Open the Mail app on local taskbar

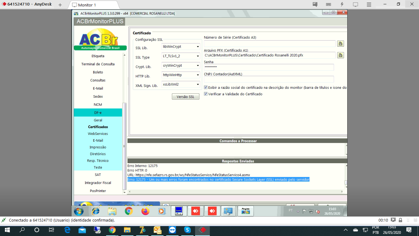click(82, 230)
